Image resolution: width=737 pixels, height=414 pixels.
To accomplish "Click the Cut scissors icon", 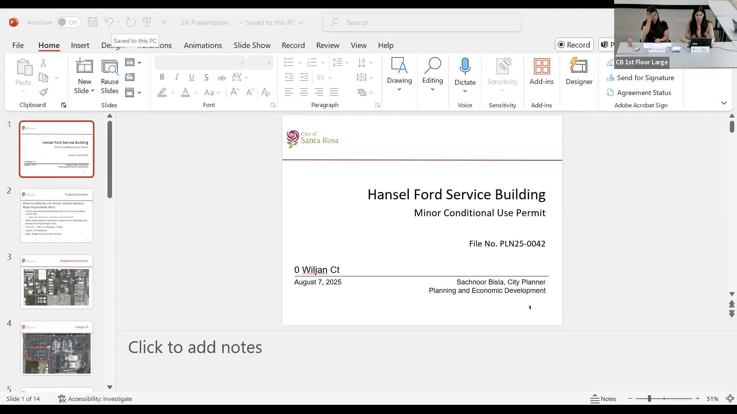I will [x=43, y=62].
